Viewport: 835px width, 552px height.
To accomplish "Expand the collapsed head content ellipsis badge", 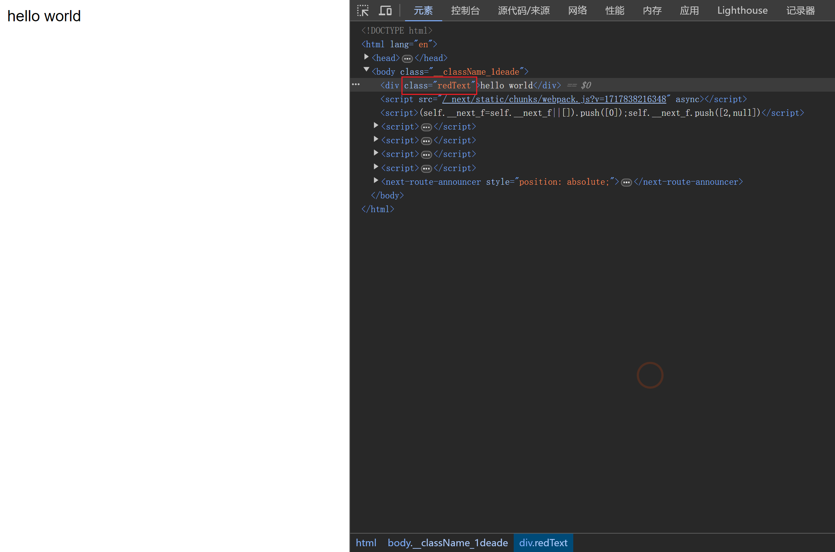I will pyautogui.click(x=407, y=58).
